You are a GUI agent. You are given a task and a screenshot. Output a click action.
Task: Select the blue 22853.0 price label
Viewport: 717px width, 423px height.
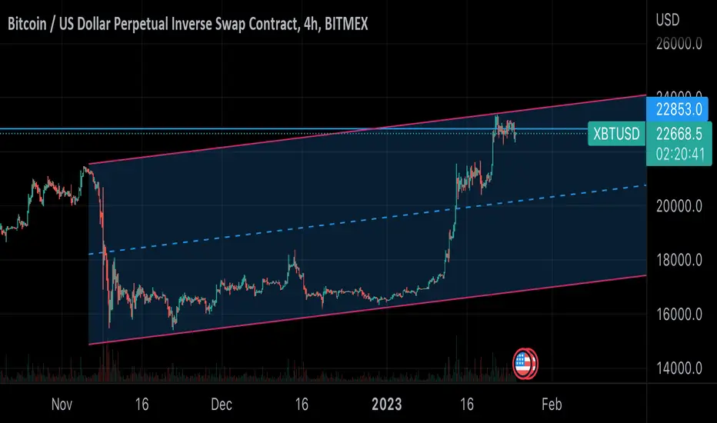pos(677,109)
